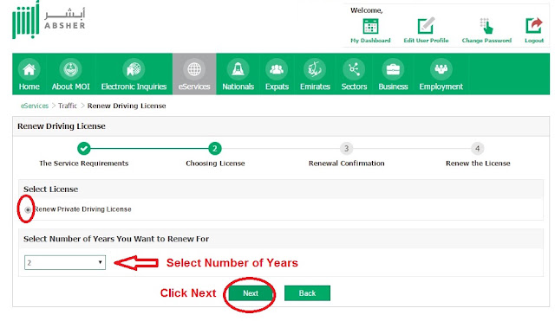Click the Edit User Profile text link
Viewport: 555px width, 321px height.
(x=426, y=41)
